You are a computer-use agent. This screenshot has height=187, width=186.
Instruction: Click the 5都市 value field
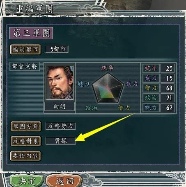point(57,49)
